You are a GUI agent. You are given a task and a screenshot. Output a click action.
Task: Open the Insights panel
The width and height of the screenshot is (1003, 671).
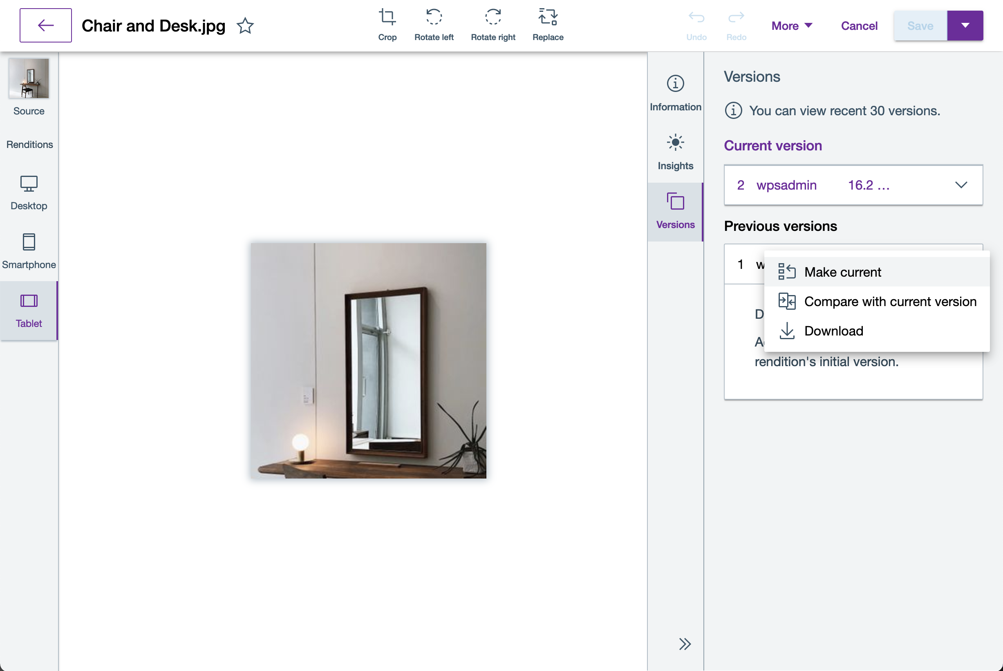point(675,151)
